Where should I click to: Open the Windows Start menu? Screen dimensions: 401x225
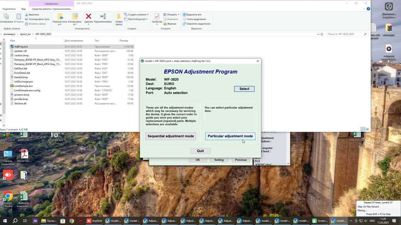[x=5, y=221]
